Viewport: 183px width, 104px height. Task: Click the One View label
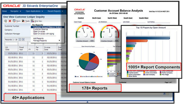pos(38,21)
